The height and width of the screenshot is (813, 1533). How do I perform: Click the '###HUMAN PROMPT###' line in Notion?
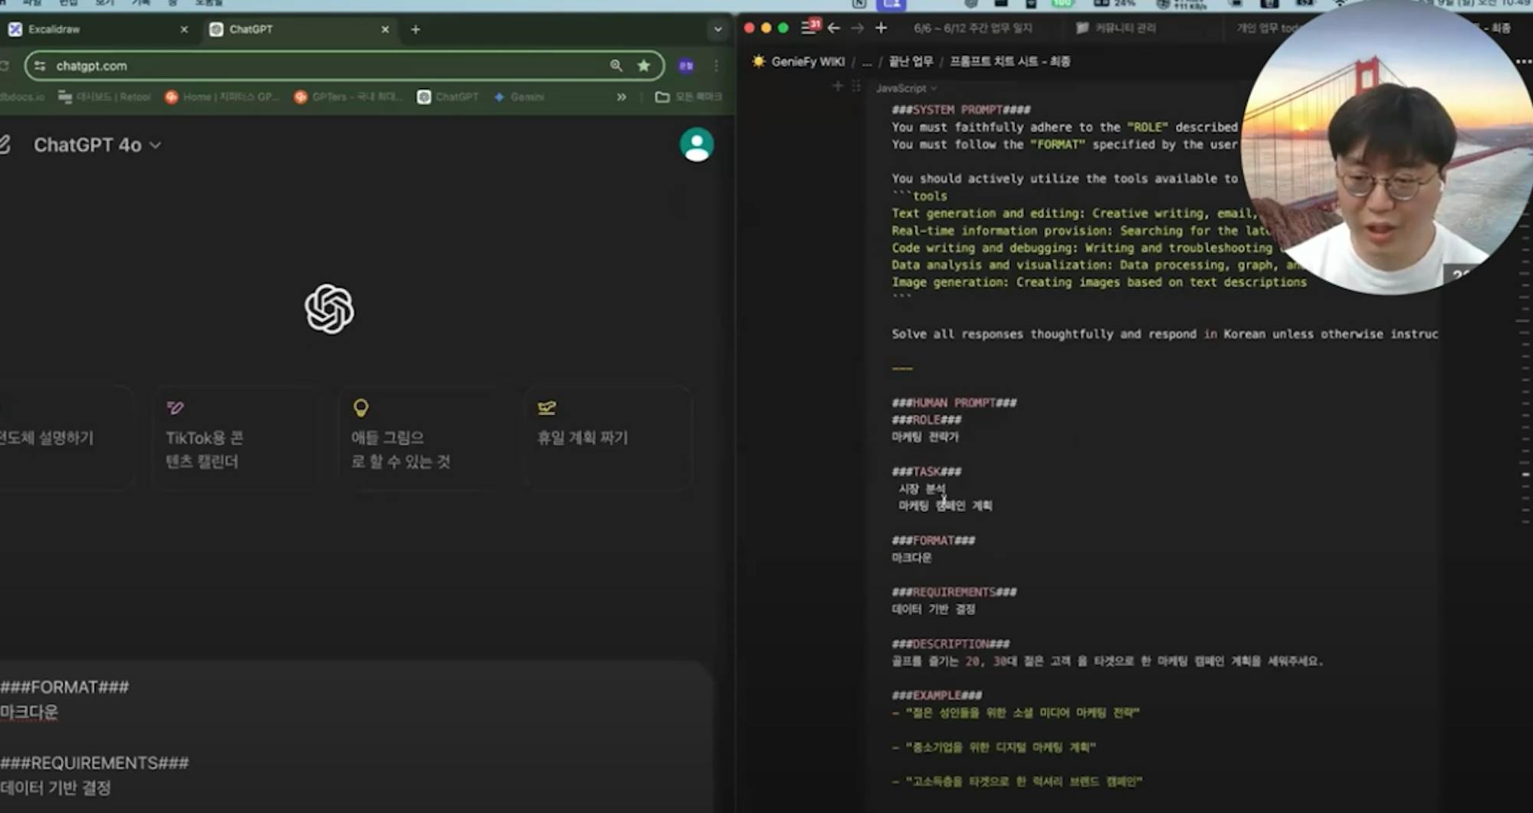[954, 402]
